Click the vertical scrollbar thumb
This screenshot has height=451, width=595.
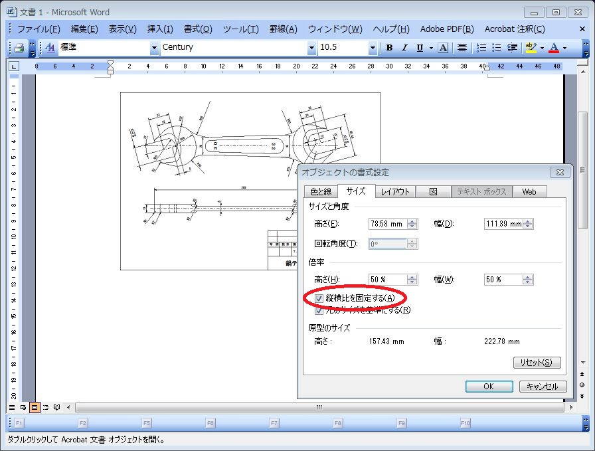(x=582, y=170)
